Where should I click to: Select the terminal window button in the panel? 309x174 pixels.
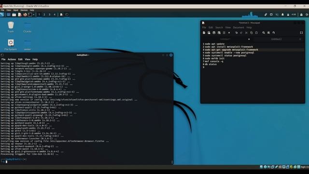click(x=67, y=14)
